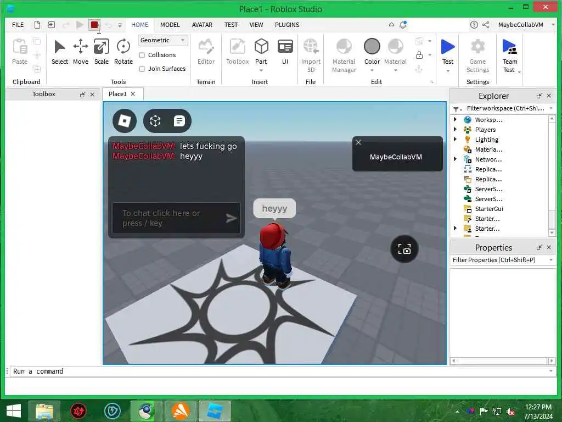The height and width of the screenshot is (422, 562).
Task: Click the muted volume tray icon
Action: coord(510,412)
